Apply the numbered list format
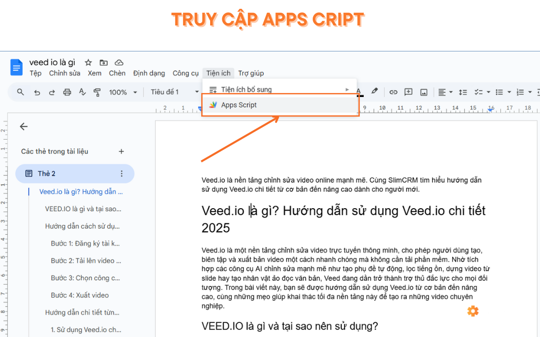Screen dimensions: 540x337 click(x=520, y=92)
